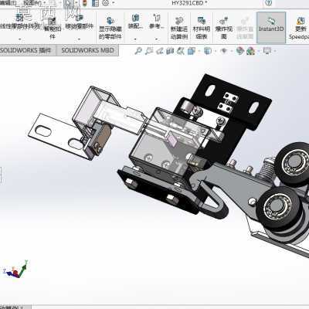Click 新建运动算例 new motion study
The width and height of the screenshot is (309, 309).
coord(179,29)
